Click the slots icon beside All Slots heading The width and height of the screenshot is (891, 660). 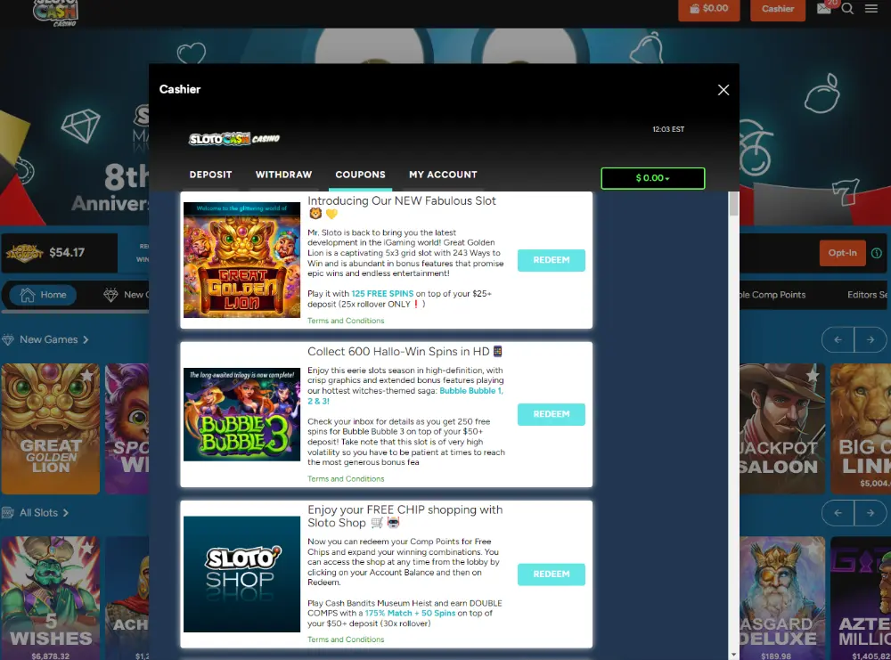8,513
